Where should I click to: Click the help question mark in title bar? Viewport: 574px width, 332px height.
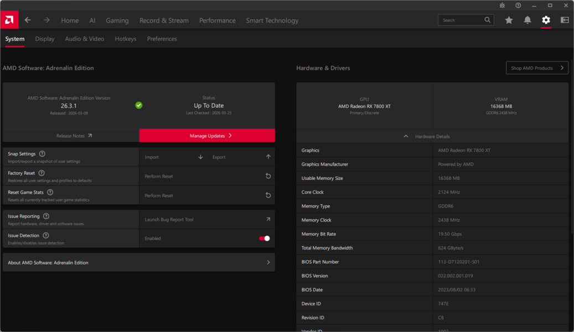518,6
